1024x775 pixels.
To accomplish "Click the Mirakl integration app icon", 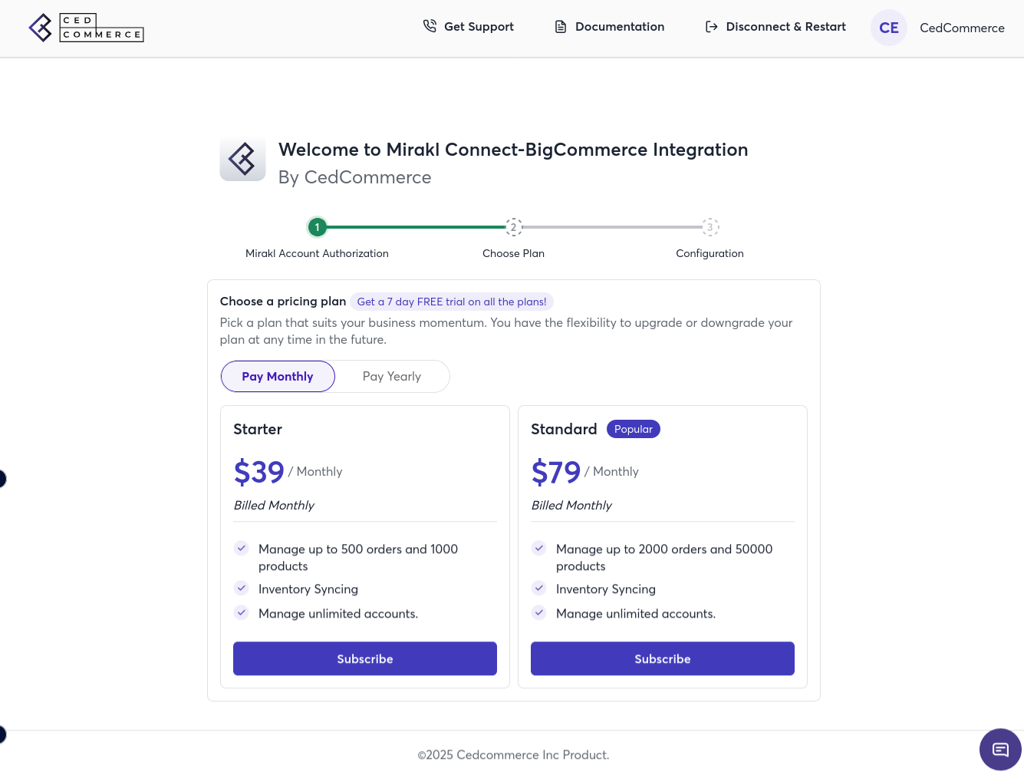I will click(x=242, y=159).
